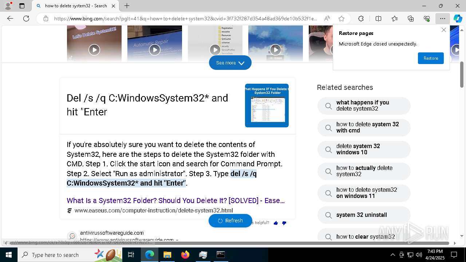This screenshot has width=466, height=262.
Task: Search 'how to delete system32 on windows 11'
Action: [364, 193]
